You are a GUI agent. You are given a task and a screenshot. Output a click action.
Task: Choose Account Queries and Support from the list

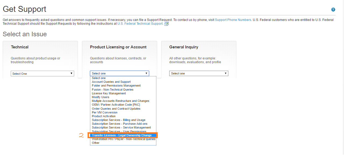coord(111,82)
